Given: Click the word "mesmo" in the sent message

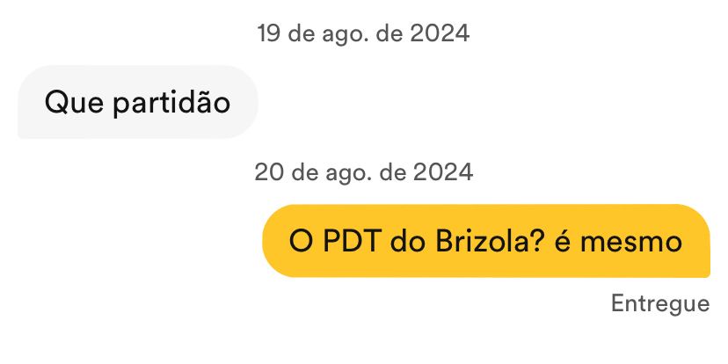Looking at the screenshot, I should pyautogui.click(x=631, y=244).
